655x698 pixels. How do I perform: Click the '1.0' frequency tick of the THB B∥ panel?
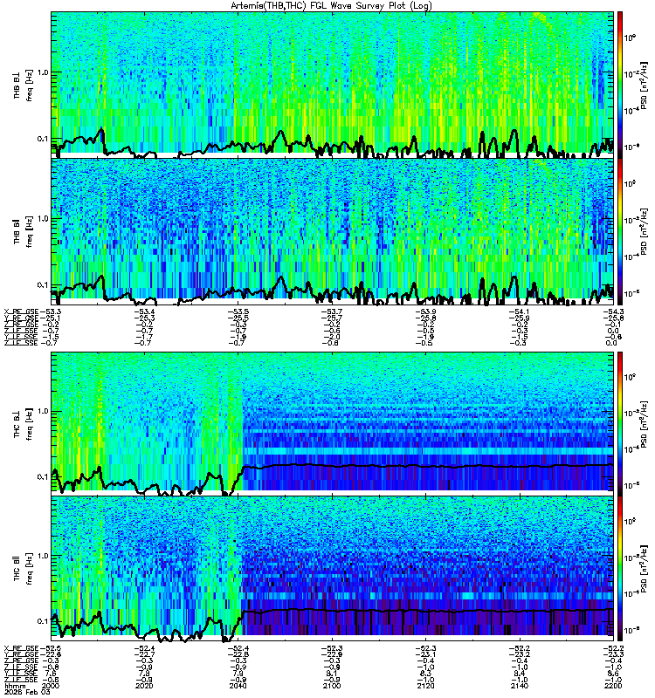pos(42,219)
